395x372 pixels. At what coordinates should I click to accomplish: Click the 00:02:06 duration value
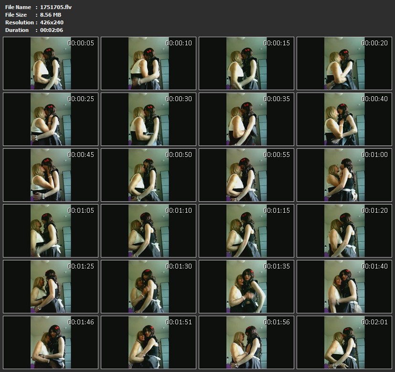click(x=52, y=30)
